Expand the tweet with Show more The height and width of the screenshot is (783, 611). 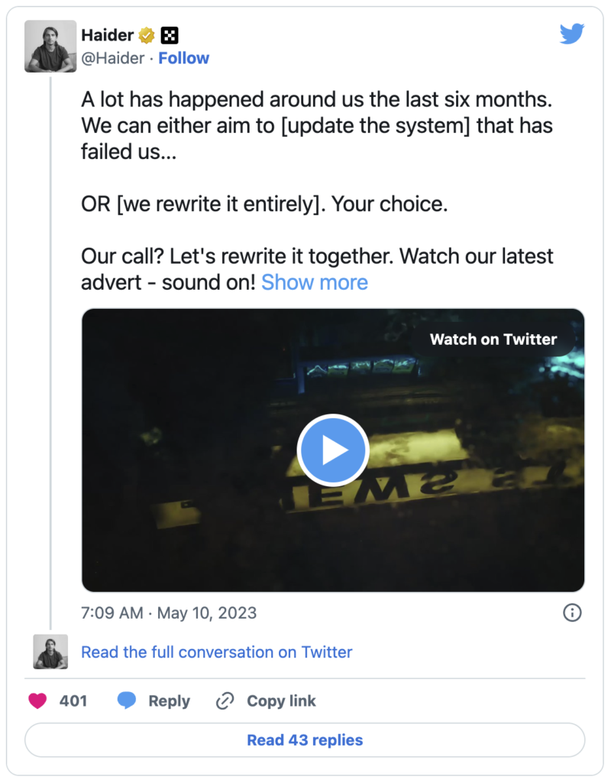pyautogui.click(x=314, y=282)
